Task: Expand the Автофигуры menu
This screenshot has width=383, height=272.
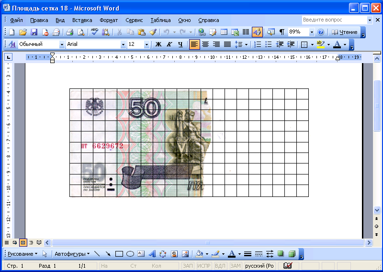Action: [72, 254]
